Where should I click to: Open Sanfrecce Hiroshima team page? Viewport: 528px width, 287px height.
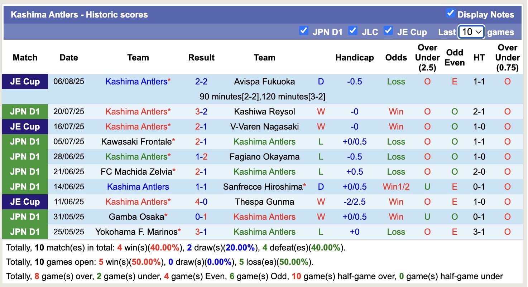click(x=263, y=187)
